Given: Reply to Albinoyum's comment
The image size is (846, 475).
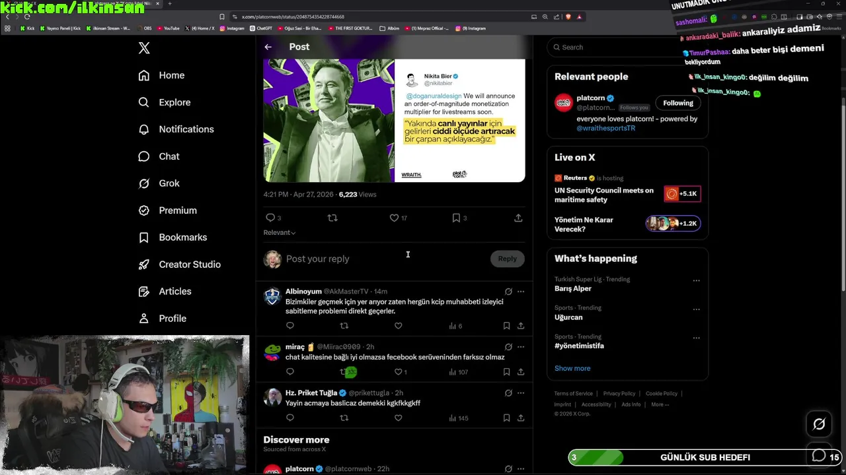Looking at the screenshot, I should 289,326.
